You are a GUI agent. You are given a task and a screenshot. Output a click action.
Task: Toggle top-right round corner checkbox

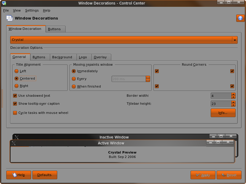coord(232,71)
